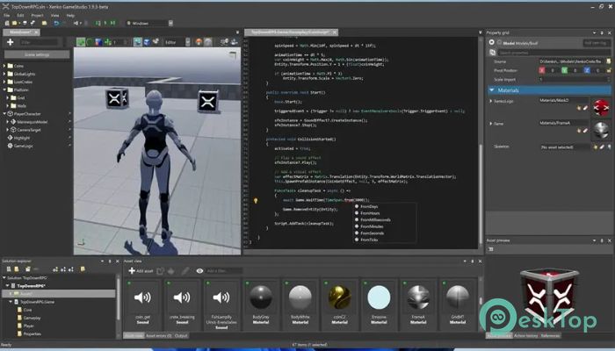615x351 pixels.
Task: Open the Project menu
Action: coord(37,16)
